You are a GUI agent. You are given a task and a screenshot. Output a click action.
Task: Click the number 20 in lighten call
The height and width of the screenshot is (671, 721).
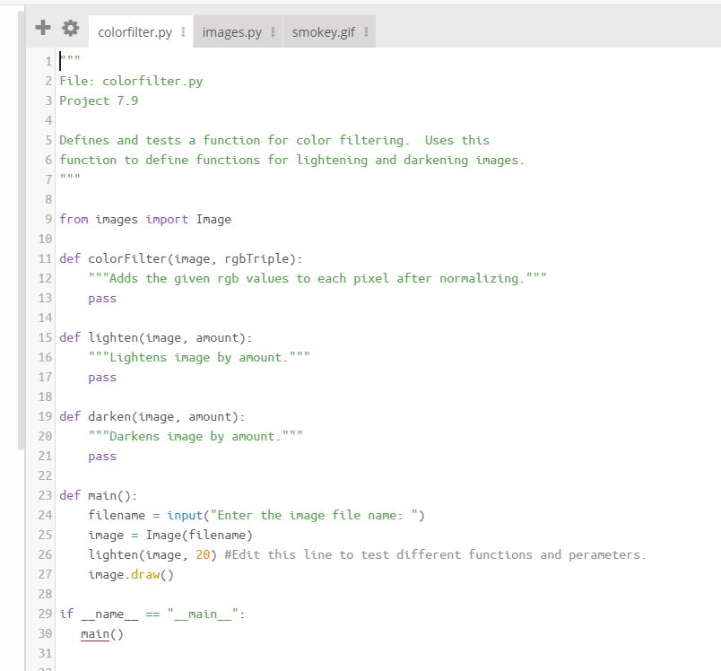pyautogui.click(x=203, y=555)
